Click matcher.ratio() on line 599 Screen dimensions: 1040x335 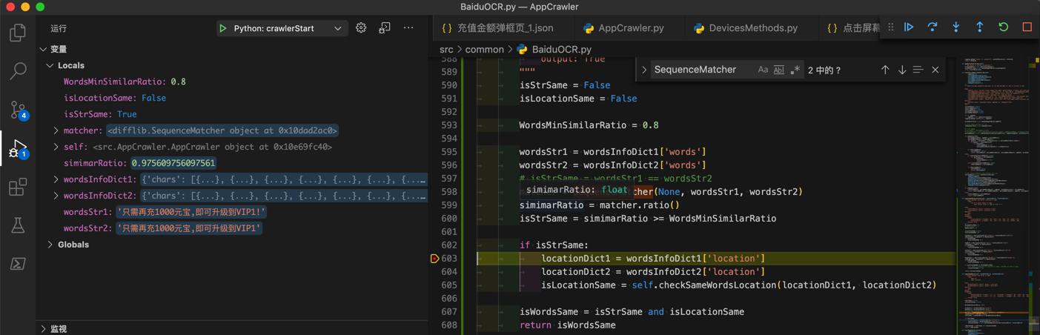[x=633, y=205]
